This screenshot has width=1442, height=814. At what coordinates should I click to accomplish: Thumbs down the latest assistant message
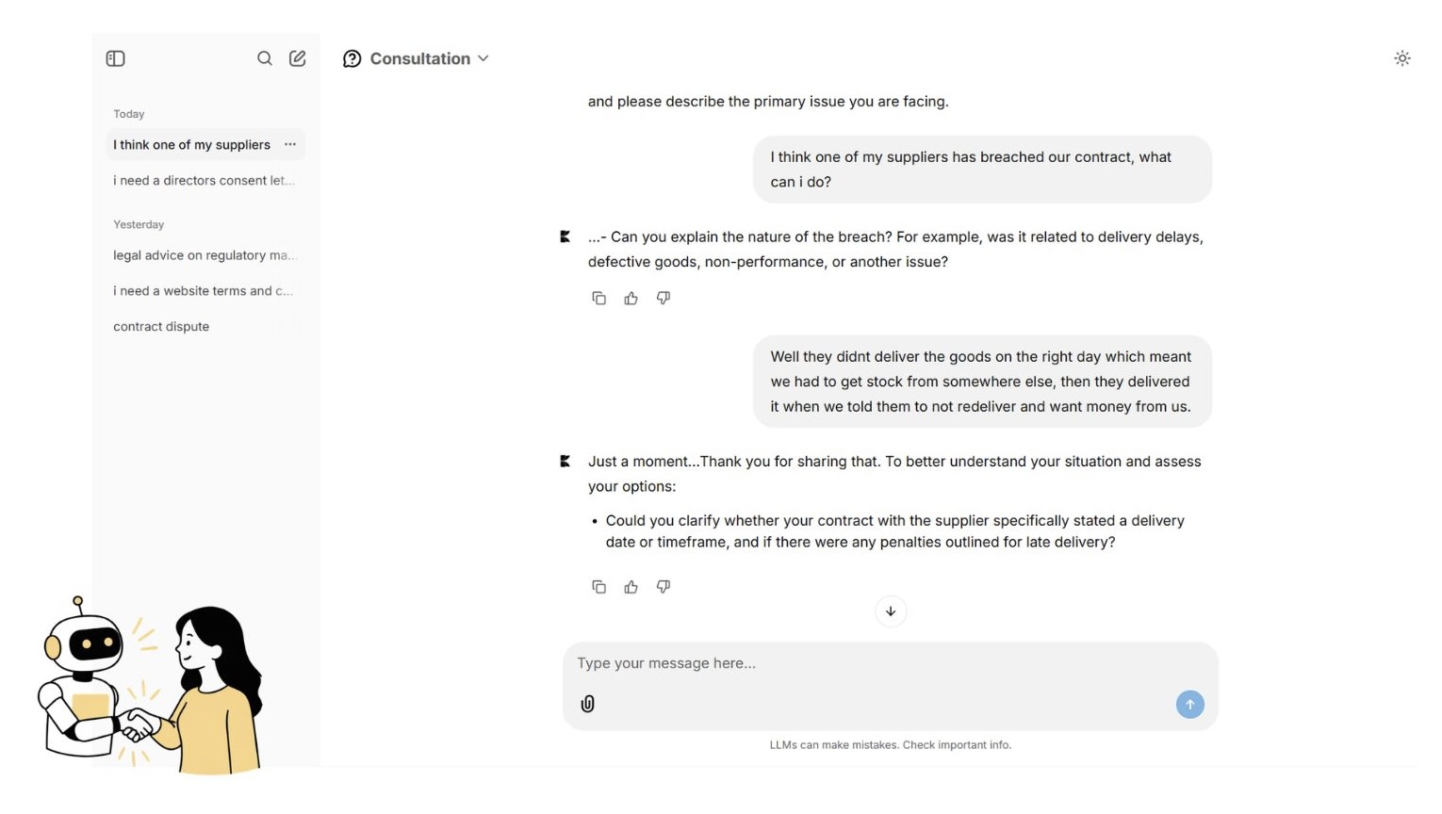[x=664, y=586]
